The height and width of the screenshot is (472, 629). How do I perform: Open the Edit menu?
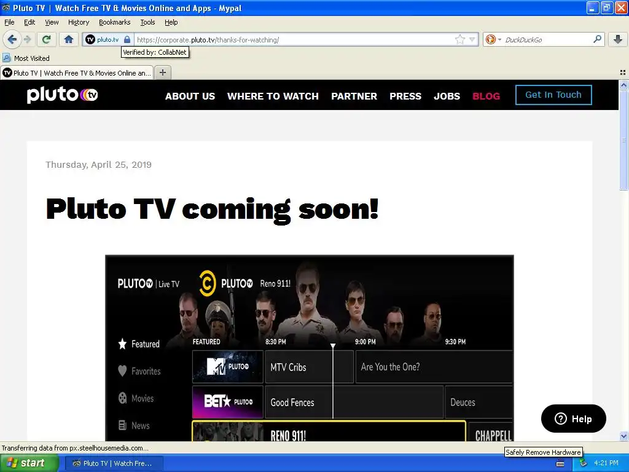(x=29, y=22)
